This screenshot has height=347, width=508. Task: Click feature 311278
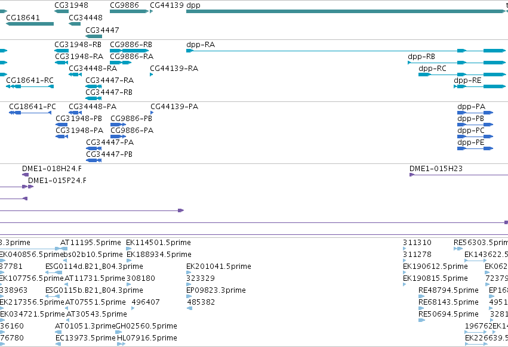[x=404, y=261]
